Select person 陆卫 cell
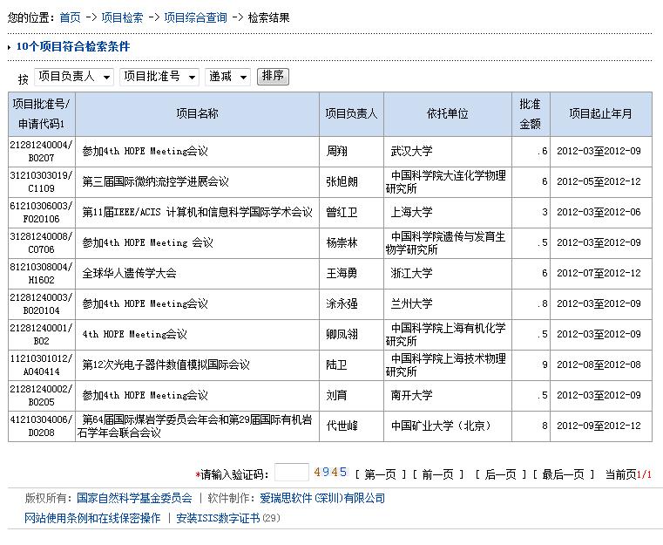This screenshot has width=663, height=545. (351, 364)
